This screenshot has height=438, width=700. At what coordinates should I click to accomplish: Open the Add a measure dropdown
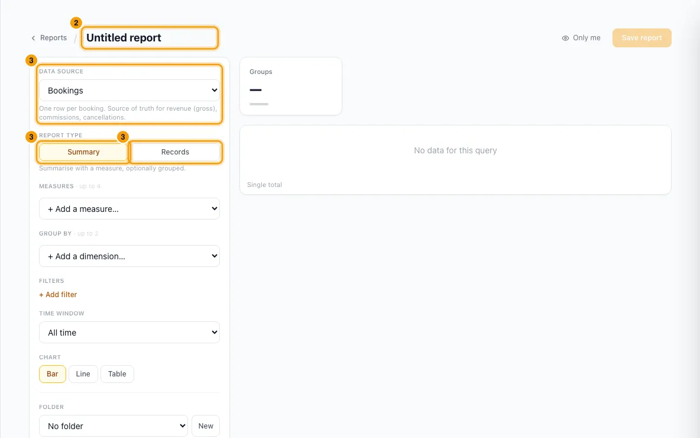tap(129, 209)
